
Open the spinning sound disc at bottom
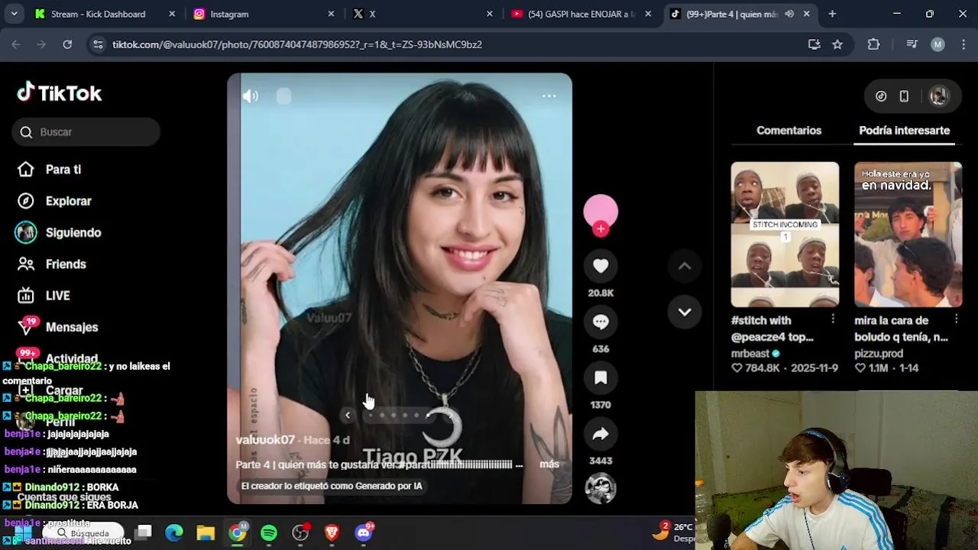click(601, 489)
